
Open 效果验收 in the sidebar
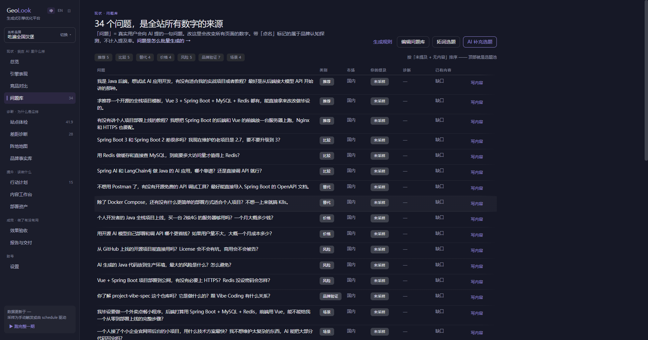[40, 230]
